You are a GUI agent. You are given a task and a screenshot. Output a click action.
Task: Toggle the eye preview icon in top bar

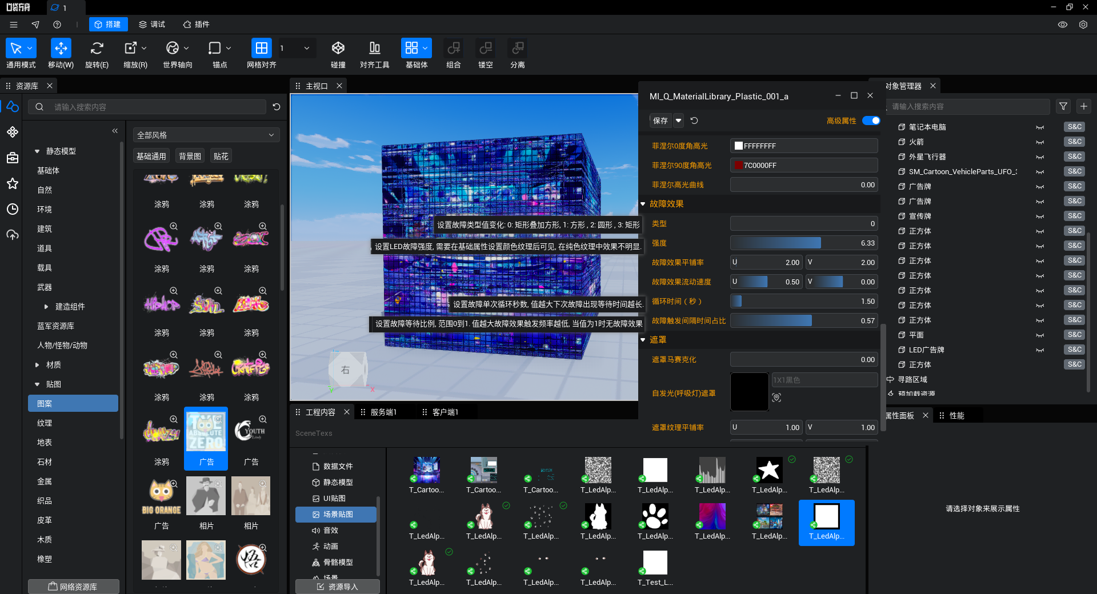(x=1063, y=25)
